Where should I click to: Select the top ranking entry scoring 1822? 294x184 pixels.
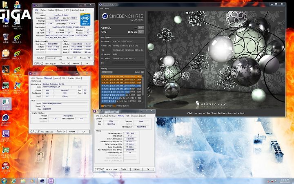tap(122, 76)
